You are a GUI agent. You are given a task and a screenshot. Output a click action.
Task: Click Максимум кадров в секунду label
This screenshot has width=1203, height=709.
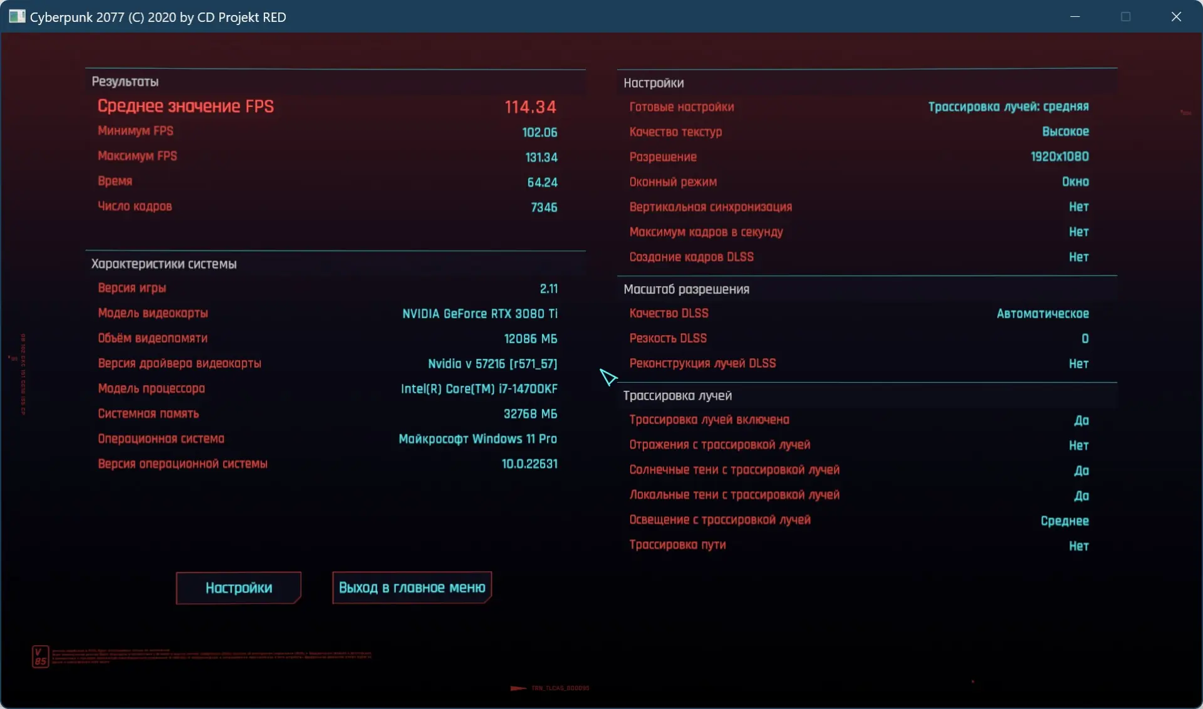click(x=706, y=232)
